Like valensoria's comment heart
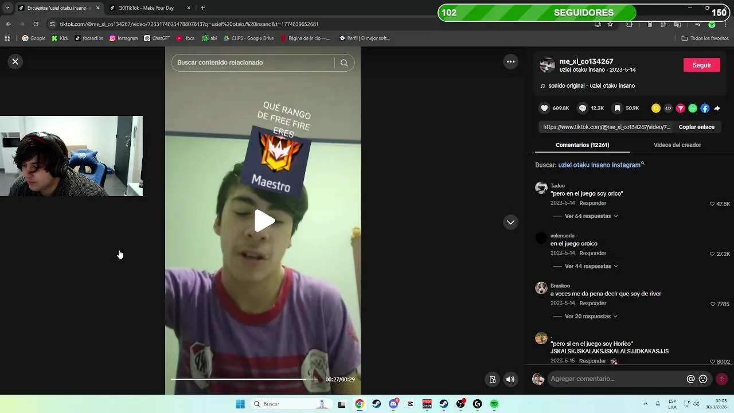 (712, 254)
